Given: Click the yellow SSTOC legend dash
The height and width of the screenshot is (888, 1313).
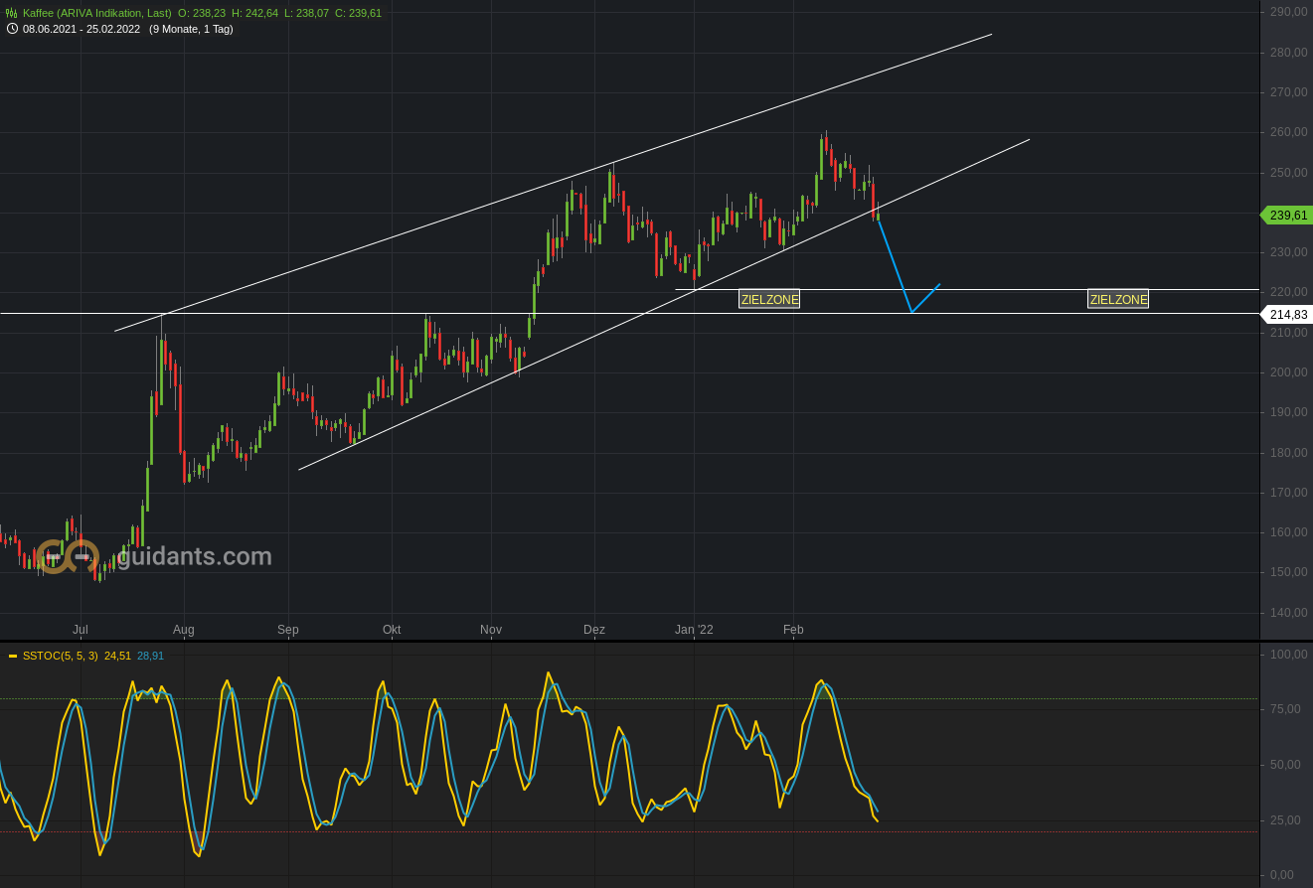Looking at the screenshot, I should click(13, 656).
